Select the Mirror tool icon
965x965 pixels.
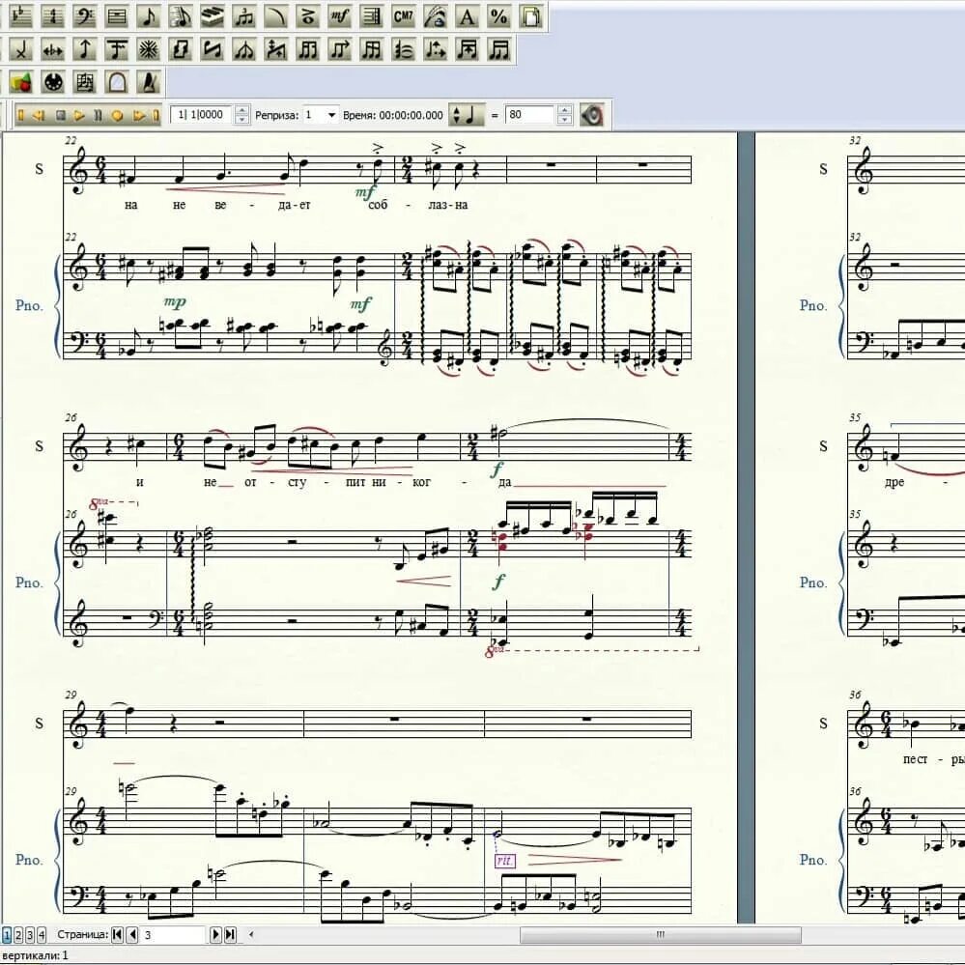(x=84, y=82)
